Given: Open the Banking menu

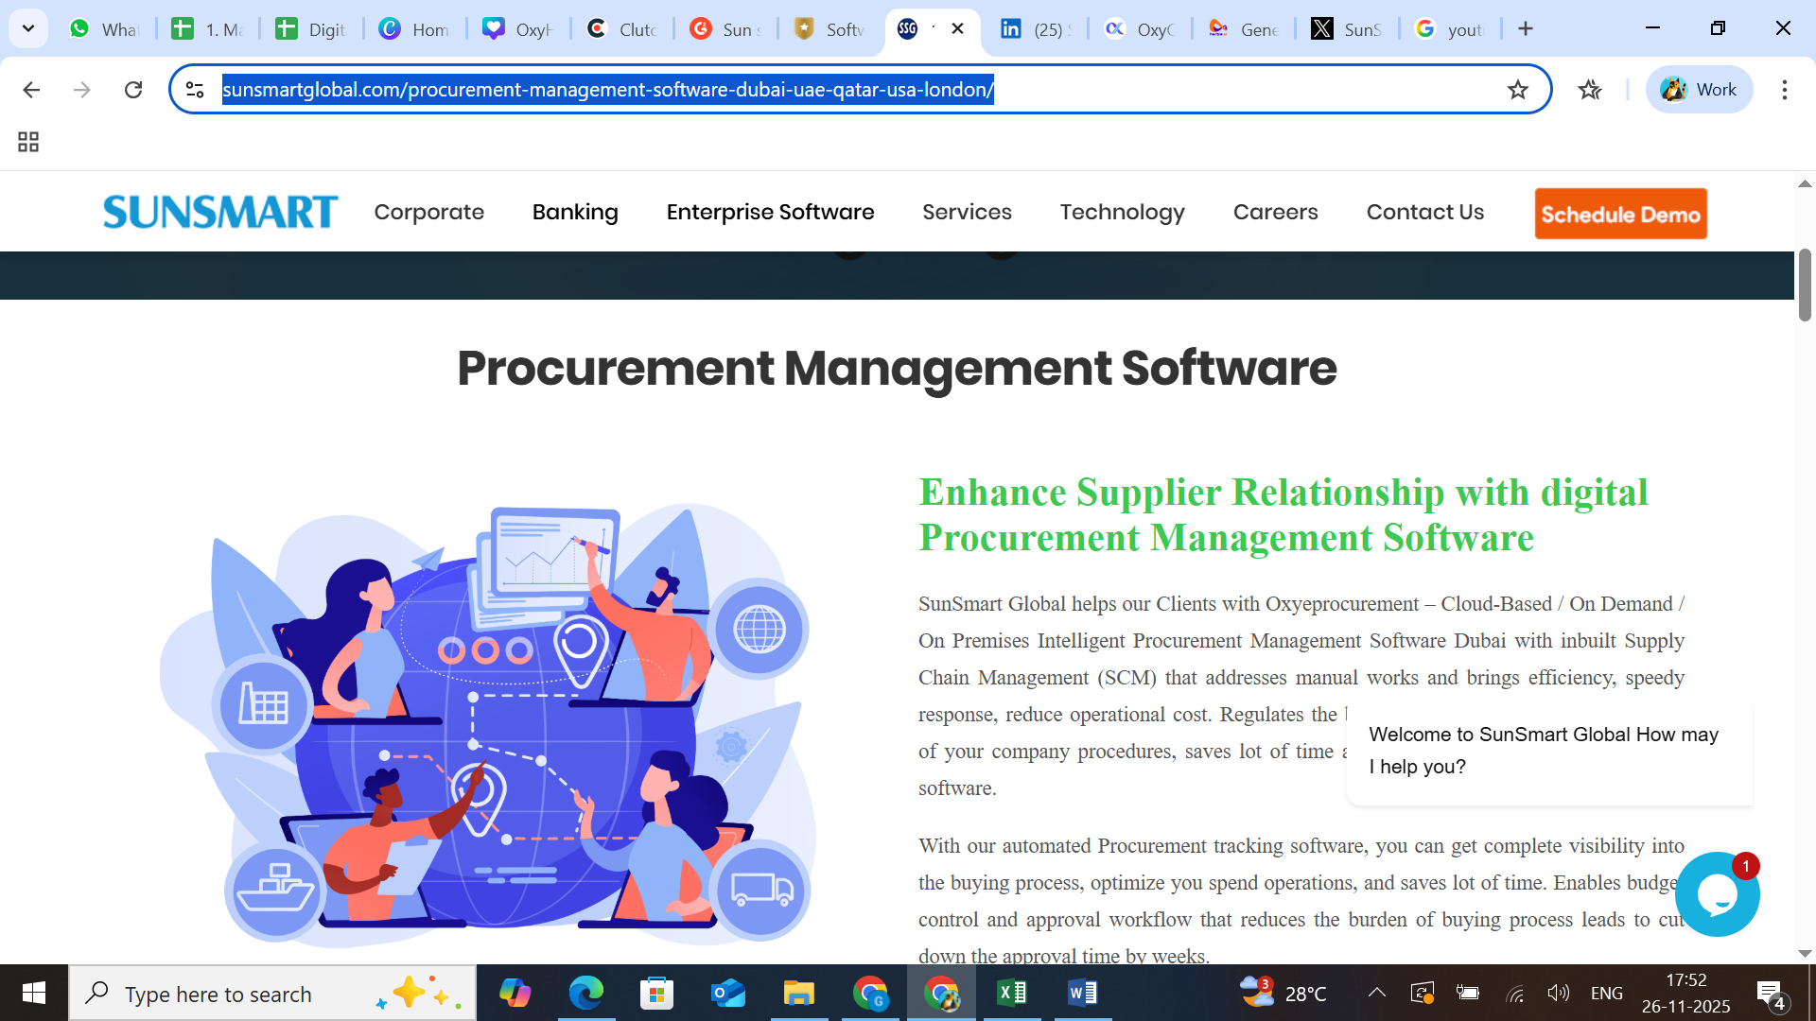Looking at the screenshot, I should 575,212.
